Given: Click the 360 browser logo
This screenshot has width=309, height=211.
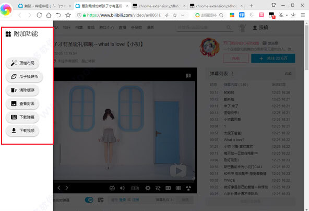Looking at the screenshot, I should point(6,9).
